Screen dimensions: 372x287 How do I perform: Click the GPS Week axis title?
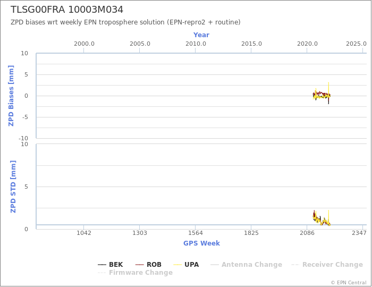[201, 243]
